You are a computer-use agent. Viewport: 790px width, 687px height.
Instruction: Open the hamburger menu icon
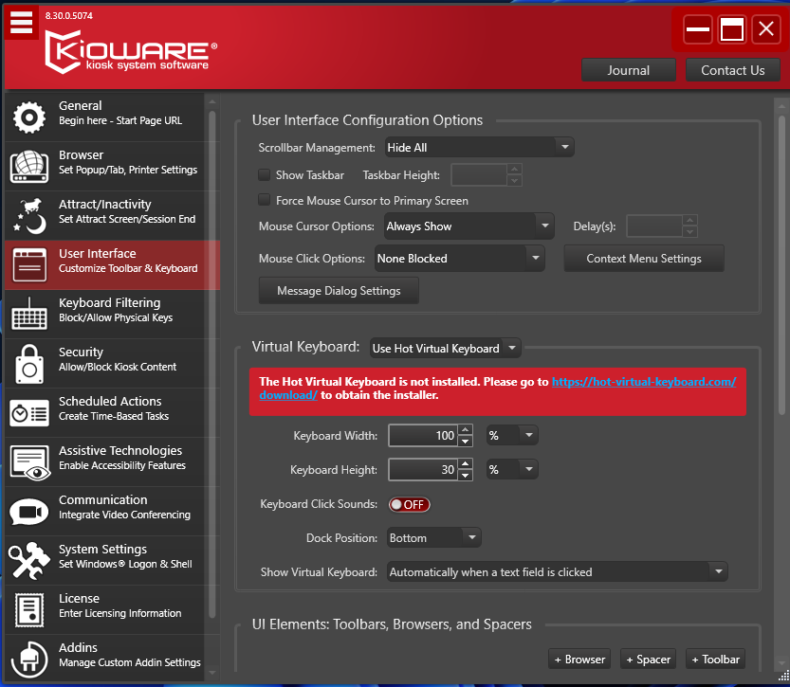(x=21, y=22)
